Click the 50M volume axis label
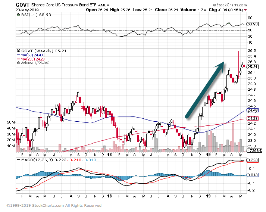This screenshot has width=266, height=212. pos(11,122)
